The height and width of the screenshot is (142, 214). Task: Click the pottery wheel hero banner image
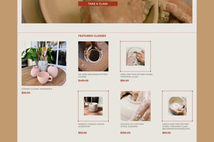pyautogui.click(x=107, y=12)
